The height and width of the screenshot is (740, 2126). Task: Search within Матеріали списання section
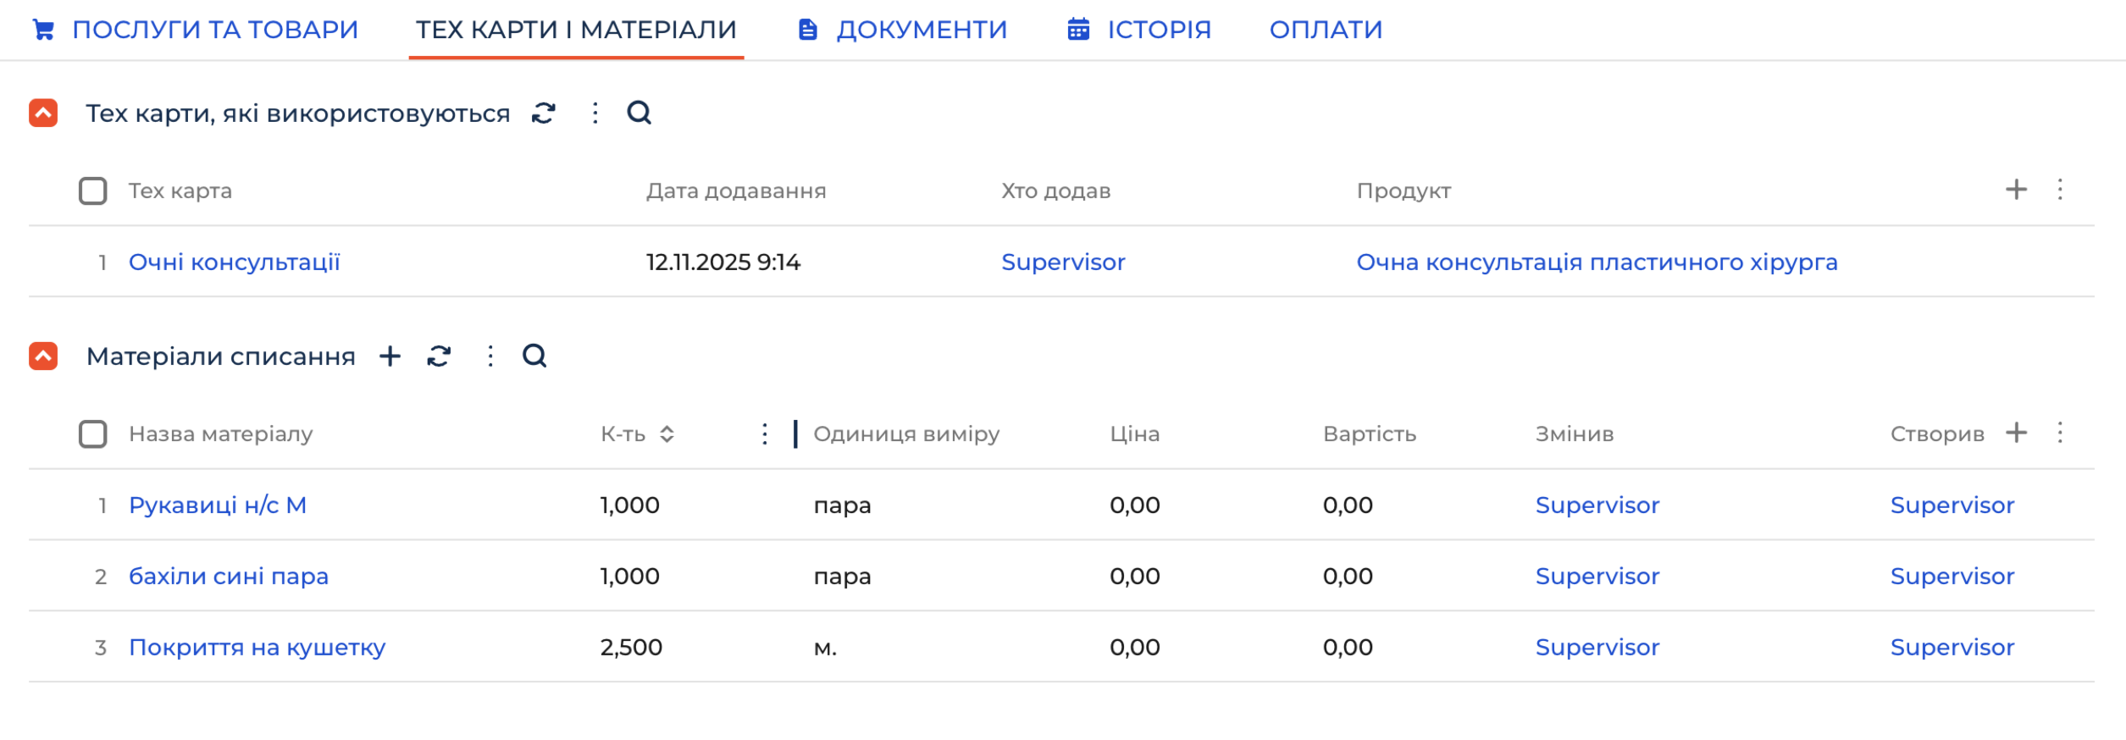(534, 356)
